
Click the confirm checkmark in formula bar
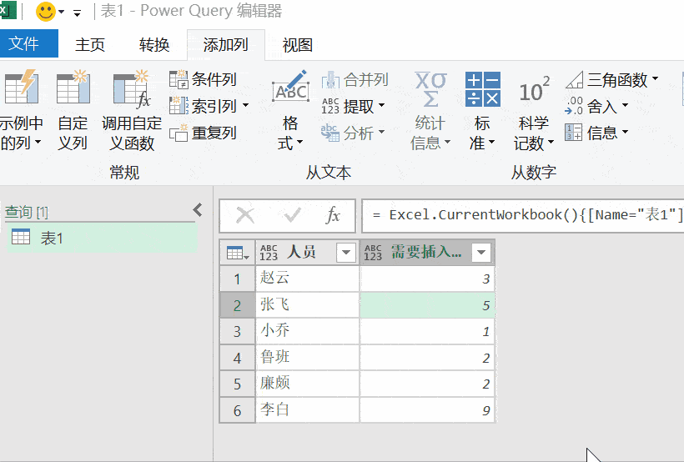(x=292, y=214)
